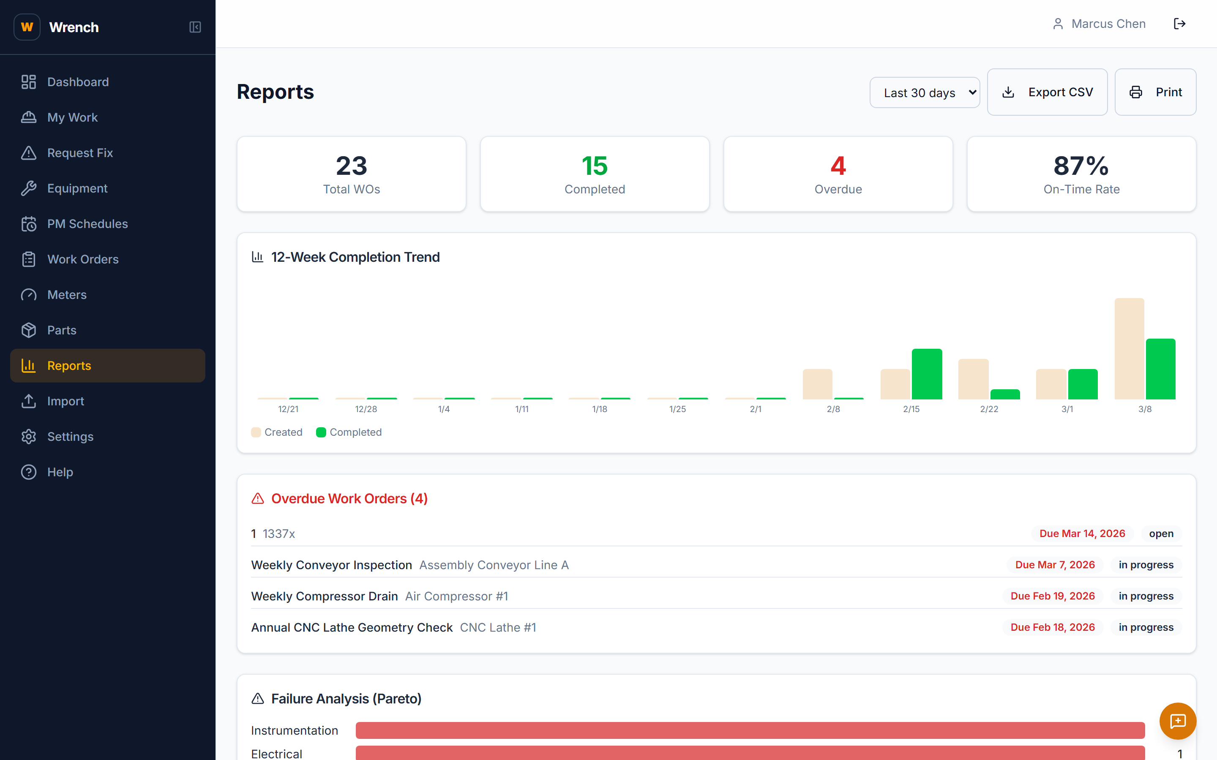Screen dimensions: 1217x760
Task: Toggle the Created series in the trend legend
Action: coord(277,432)
